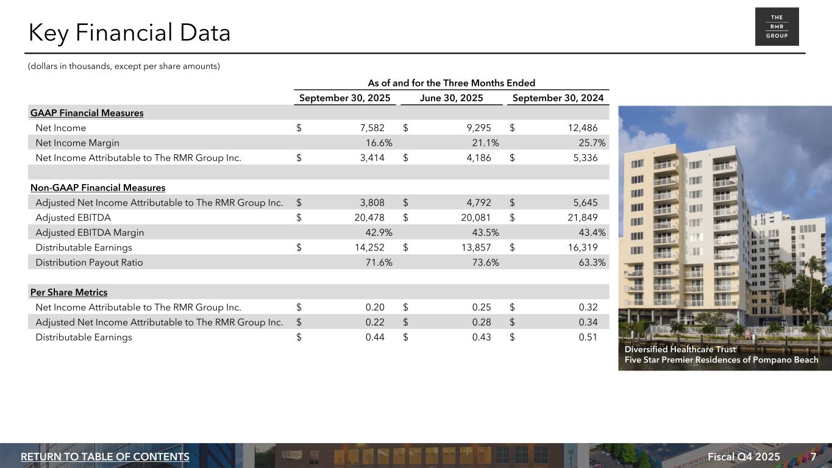832x468 pixels.
Task: Click the Fiscal Q4 2025 footer label
Action: coord(744,457)
